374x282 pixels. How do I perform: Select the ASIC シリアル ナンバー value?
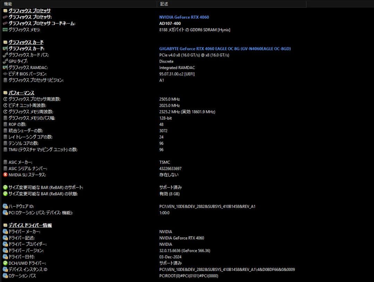pyautogui.click(x=170, y=169)
